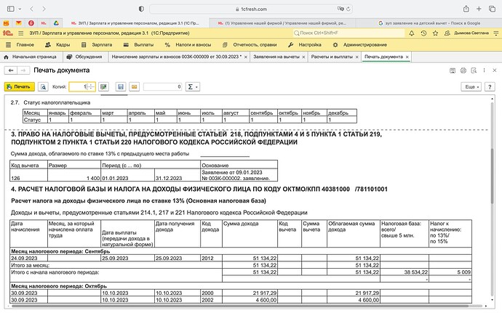Image resolution: width=502 pixels, height=313 pixels.
Task: Open print preview icon
Action: pos(43,86)
